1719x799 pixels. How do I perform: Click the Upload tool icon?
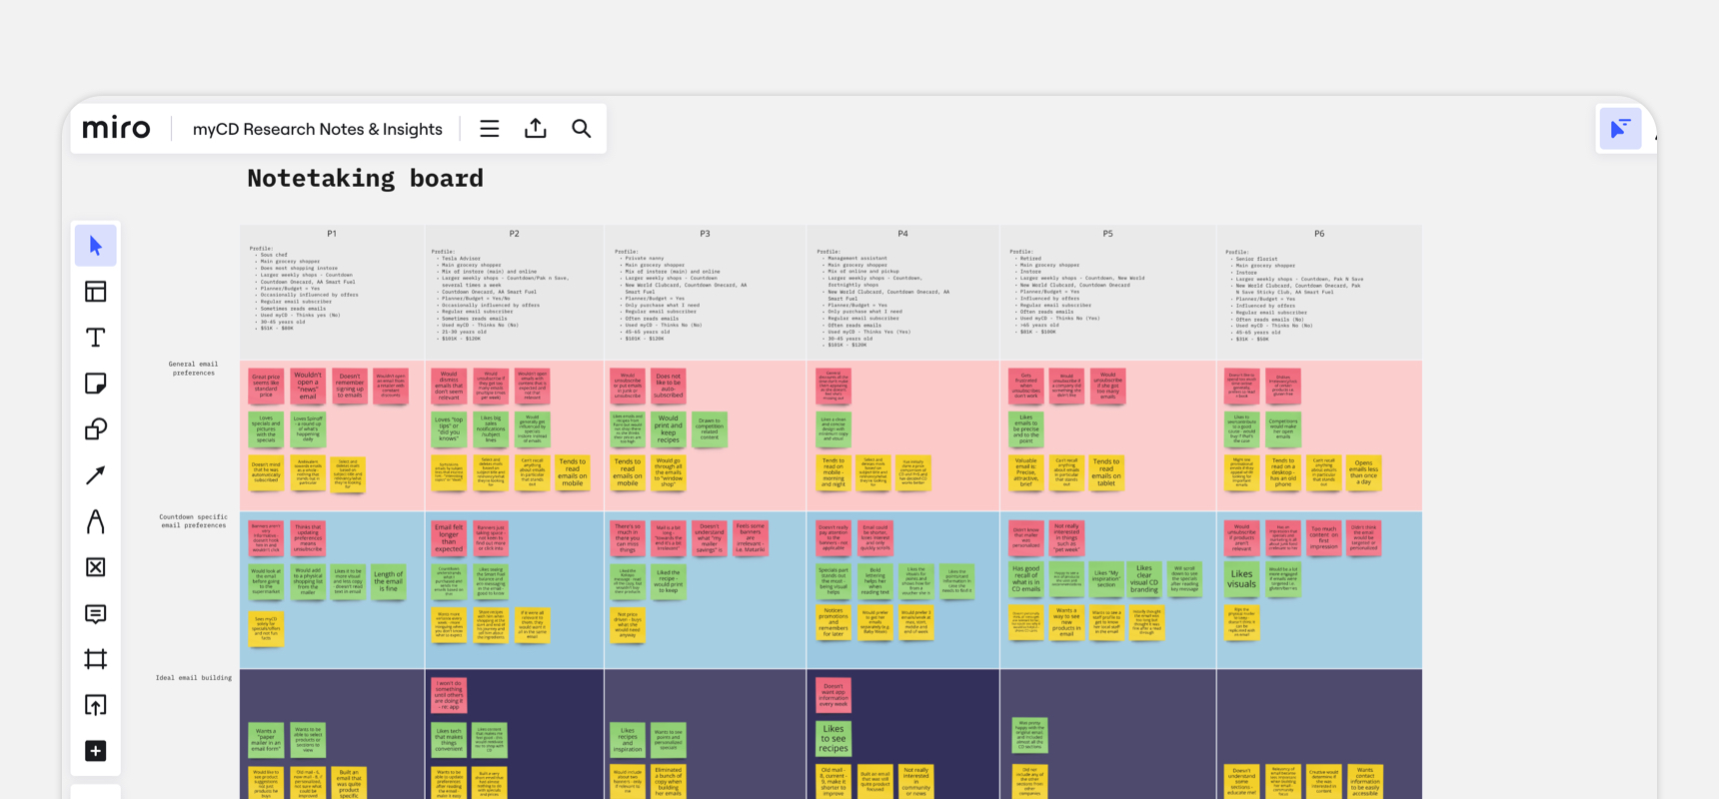click(x=96, y=705)
